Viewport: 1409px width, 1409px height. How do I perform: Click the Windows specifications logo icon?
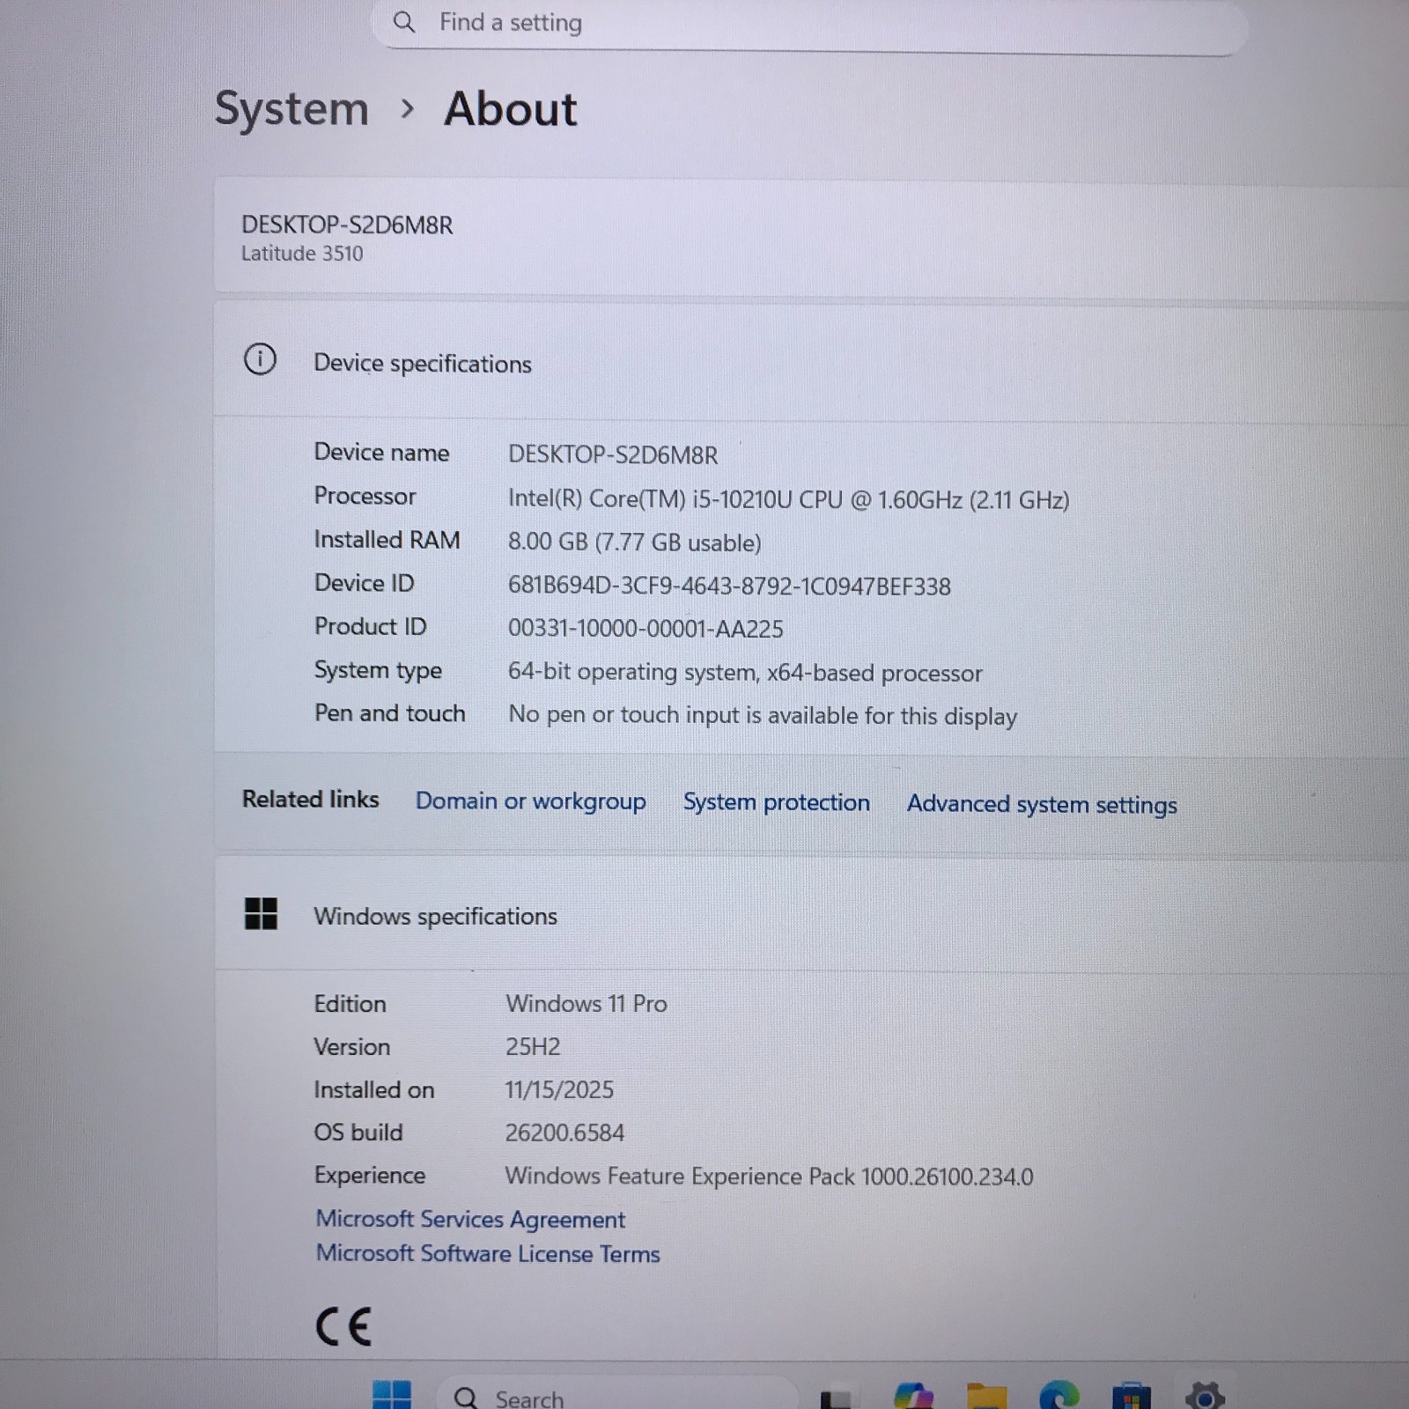[261, 914]
